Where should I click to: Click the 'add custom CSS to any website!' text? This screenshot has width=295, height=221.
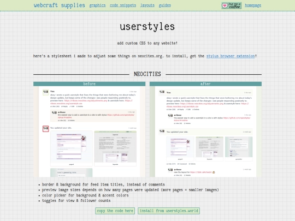pos(147,43)
